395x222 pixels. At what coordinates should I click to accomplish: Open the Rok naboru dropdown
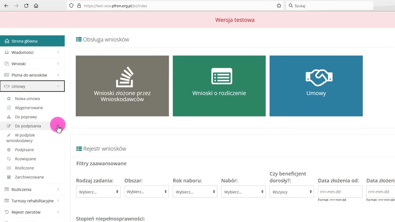click(195, 192)
